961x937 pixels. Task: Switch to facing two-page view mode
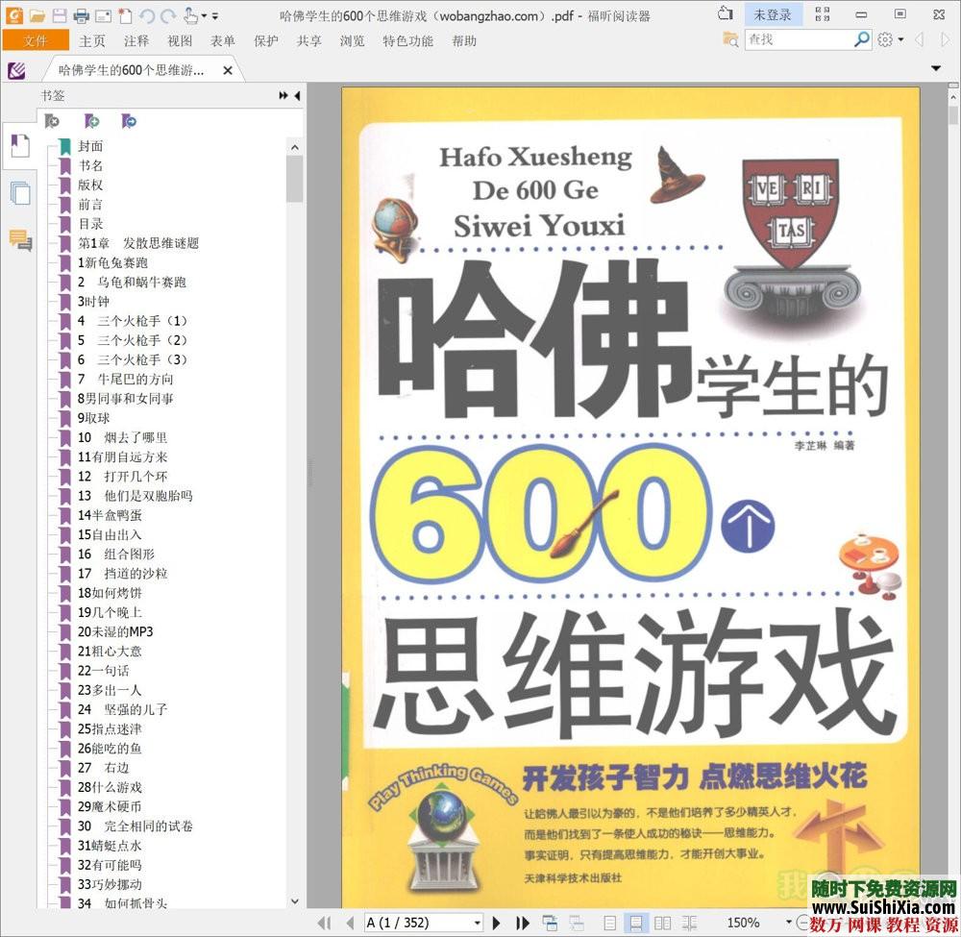pos(662,923)
